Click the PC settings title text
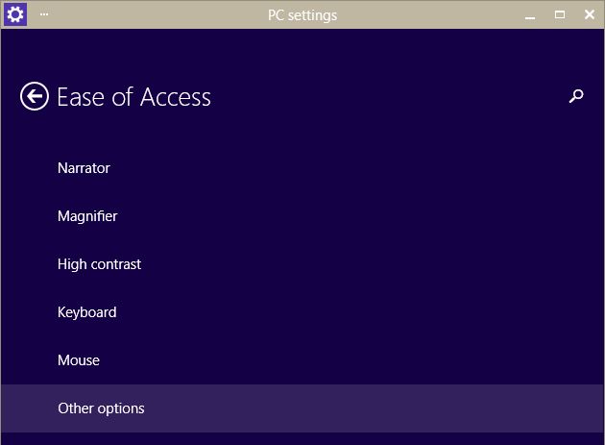Viewport: 605px width, 445px height. [302, 14]
